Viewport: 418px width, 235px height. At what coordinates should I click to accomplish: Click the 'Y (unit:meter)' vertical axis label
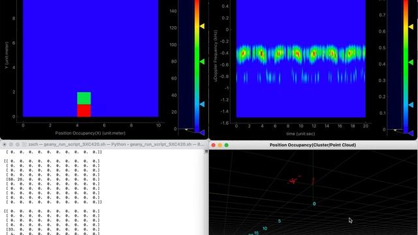click(7, 55)
